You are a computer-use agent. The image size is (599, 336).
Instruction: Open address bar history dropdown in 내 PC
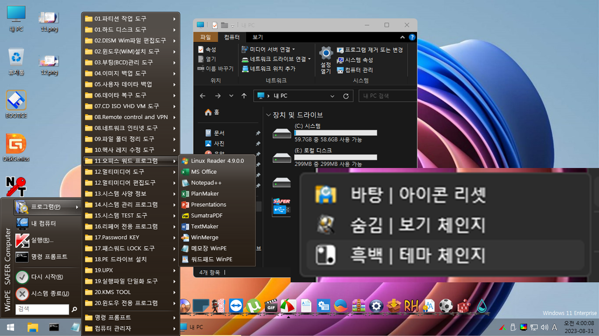[x=332, y=96]
